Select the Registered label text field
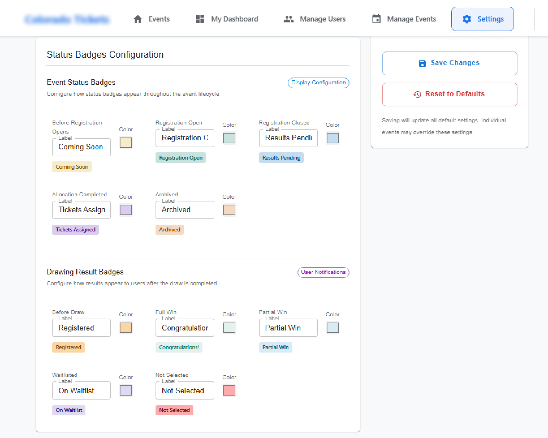The image size is (548, 438). [x=81, y=328]
